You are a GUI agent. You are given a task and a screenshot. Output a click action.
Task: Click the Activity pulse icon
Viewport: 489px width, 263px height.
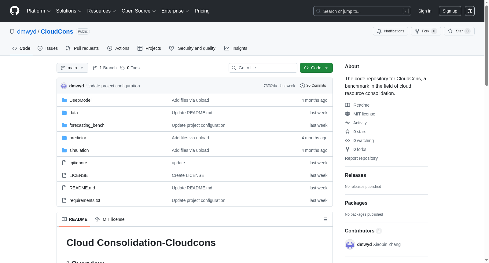pyautogui.click(x=347, y=123)
